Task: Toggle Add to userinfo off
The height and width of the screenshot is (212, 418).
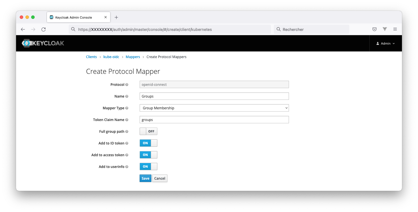Action: tap(148, 167)
